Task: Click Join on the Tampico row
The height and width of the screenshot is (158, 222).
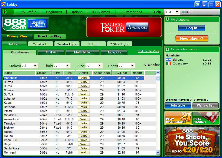Action: coord(84,123)
